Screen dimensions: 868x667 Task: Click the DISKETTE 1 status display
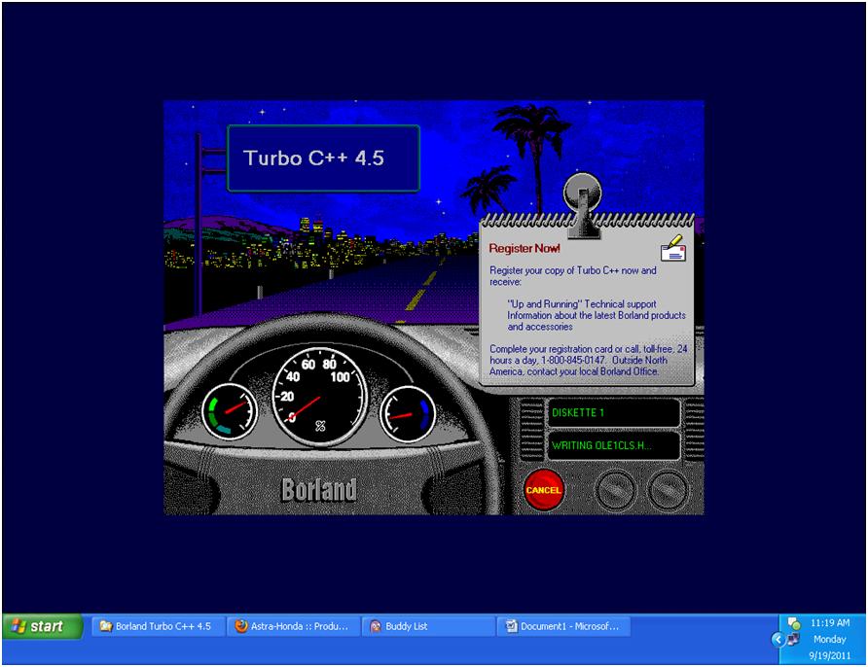coord(611,412)
